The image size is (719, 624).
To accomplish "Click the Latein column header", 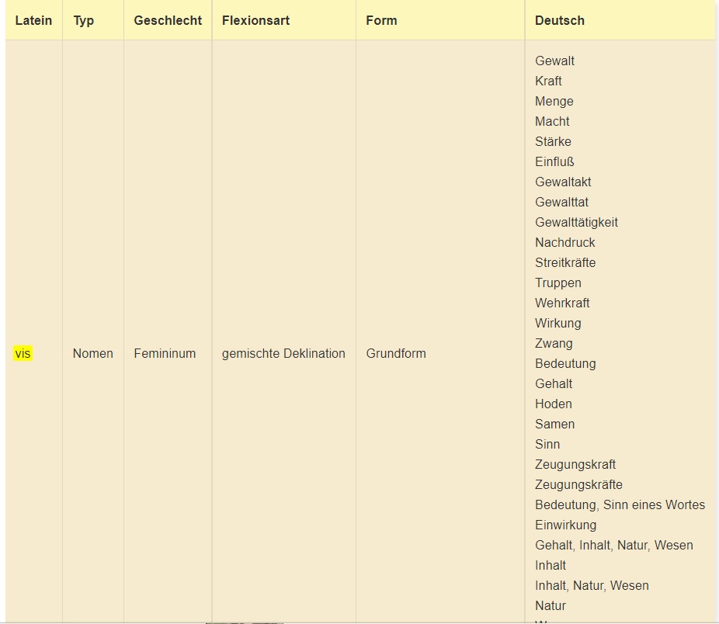I will (x=33, y=20).
